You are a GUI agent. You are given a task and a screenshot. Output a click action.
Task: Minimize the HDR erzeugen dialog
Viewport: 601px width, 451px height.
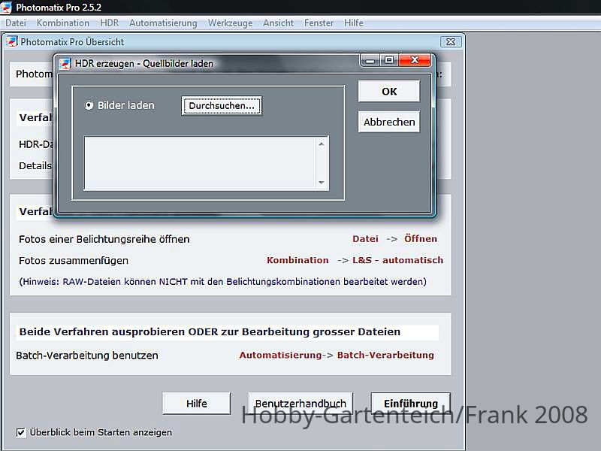(x=370, y=61)
